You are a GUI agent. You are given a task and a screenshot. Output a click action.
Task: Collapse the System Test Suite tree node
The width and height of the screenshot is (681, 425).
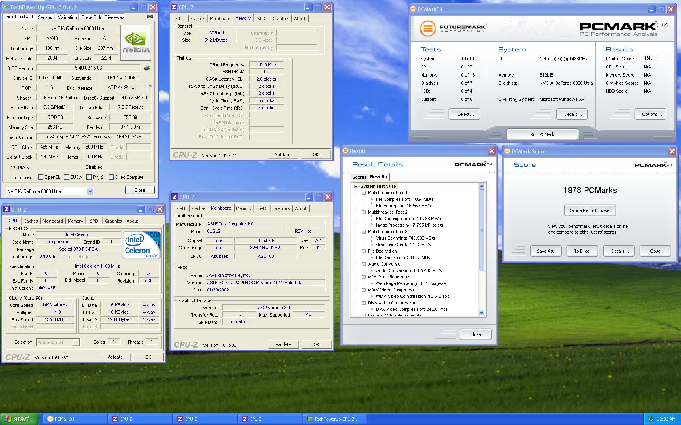coord(356,186)
